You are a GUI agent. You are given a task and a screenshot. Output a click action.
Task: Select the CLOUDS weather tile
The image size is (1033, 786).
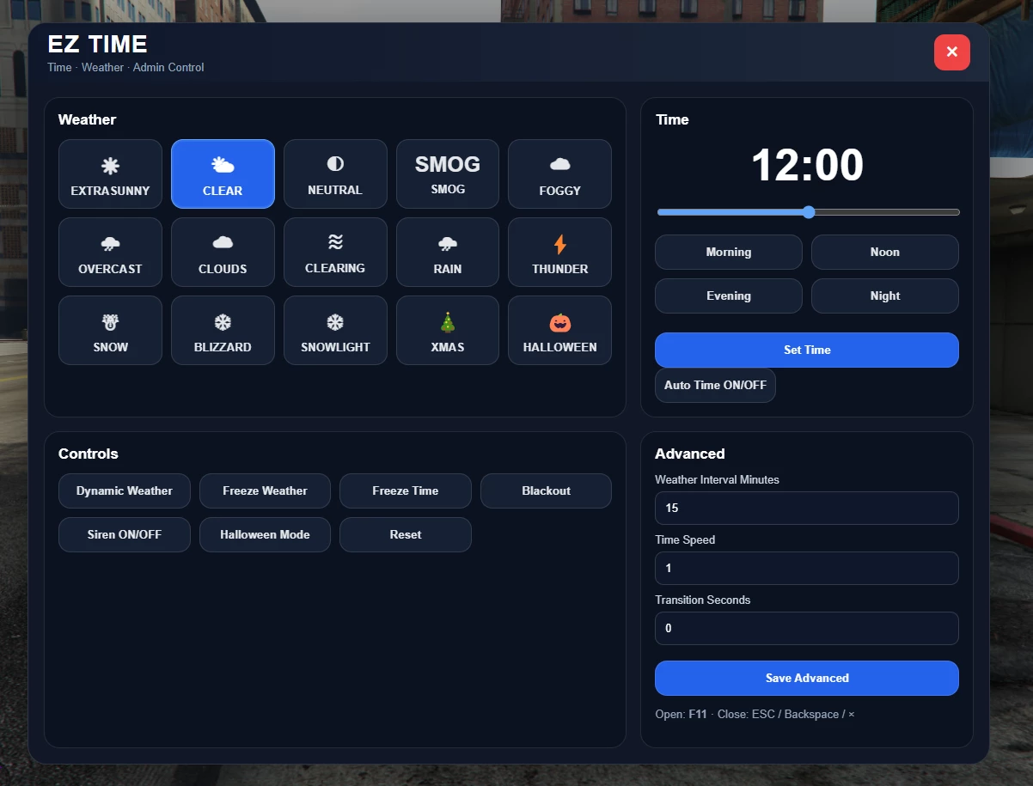(223, 252)
